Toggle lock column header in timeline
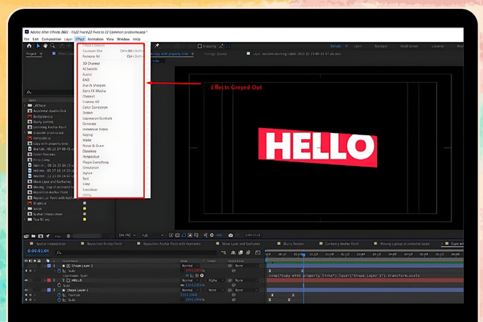The image size is (483, 322). [39, 261]
